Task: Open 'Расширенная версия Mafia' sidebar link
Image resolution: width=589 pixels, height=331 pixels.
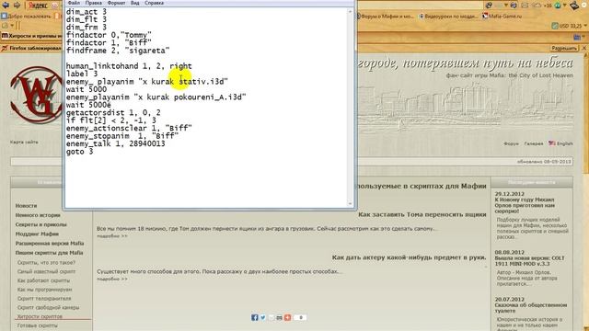Action: coord(50,243)
